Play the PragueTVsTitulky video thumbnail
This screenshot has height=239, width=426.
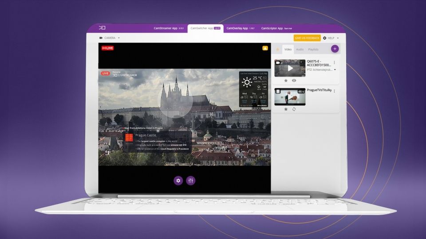(x=290, y=97)
